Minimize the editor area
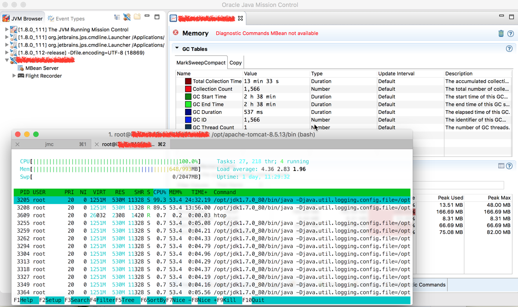The image size is (518, 307). click(502, 16)
